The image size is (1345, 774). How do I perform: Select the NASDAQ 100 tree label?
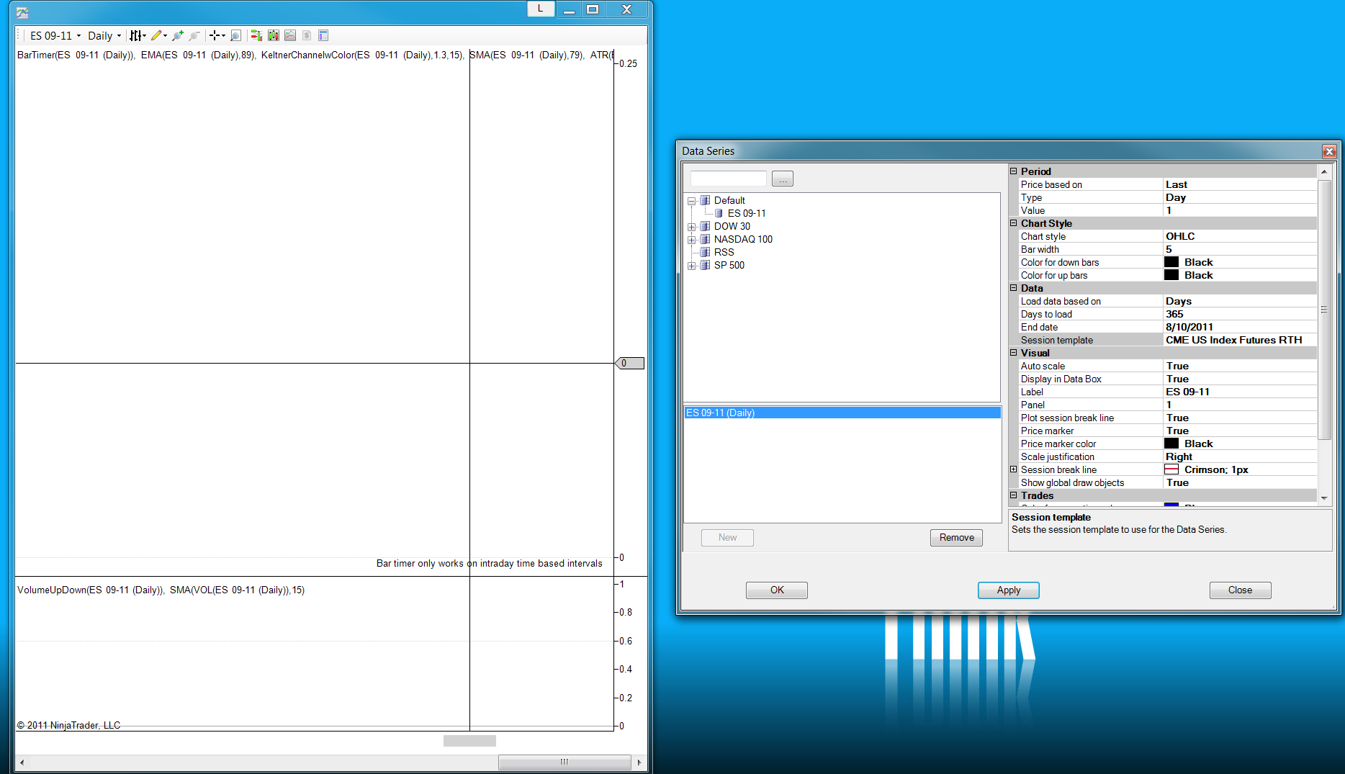coord(743,239)
